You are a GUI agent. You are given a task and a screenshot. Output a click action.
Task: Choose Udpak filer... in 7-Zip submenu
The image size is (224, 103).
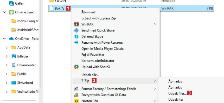177,93
